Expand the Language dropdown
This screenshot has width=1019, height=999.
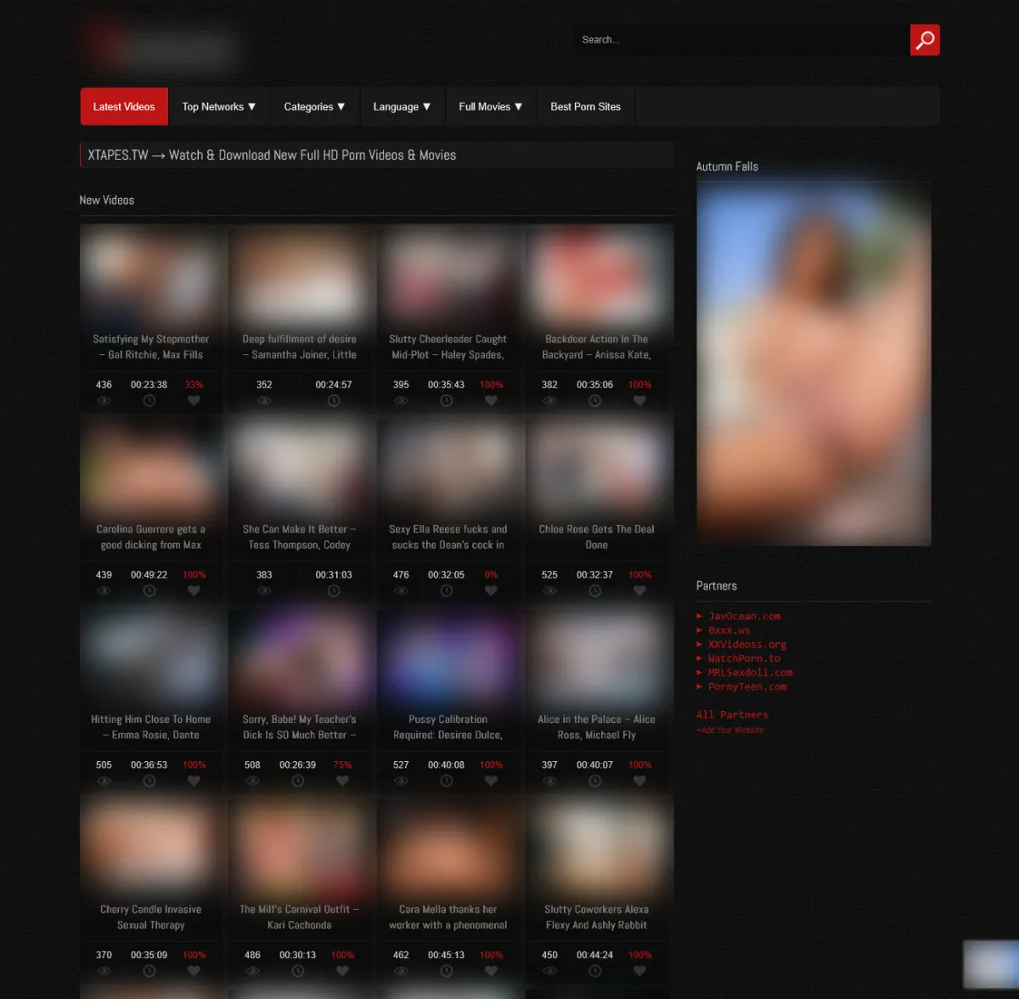(x=402, y=107)
